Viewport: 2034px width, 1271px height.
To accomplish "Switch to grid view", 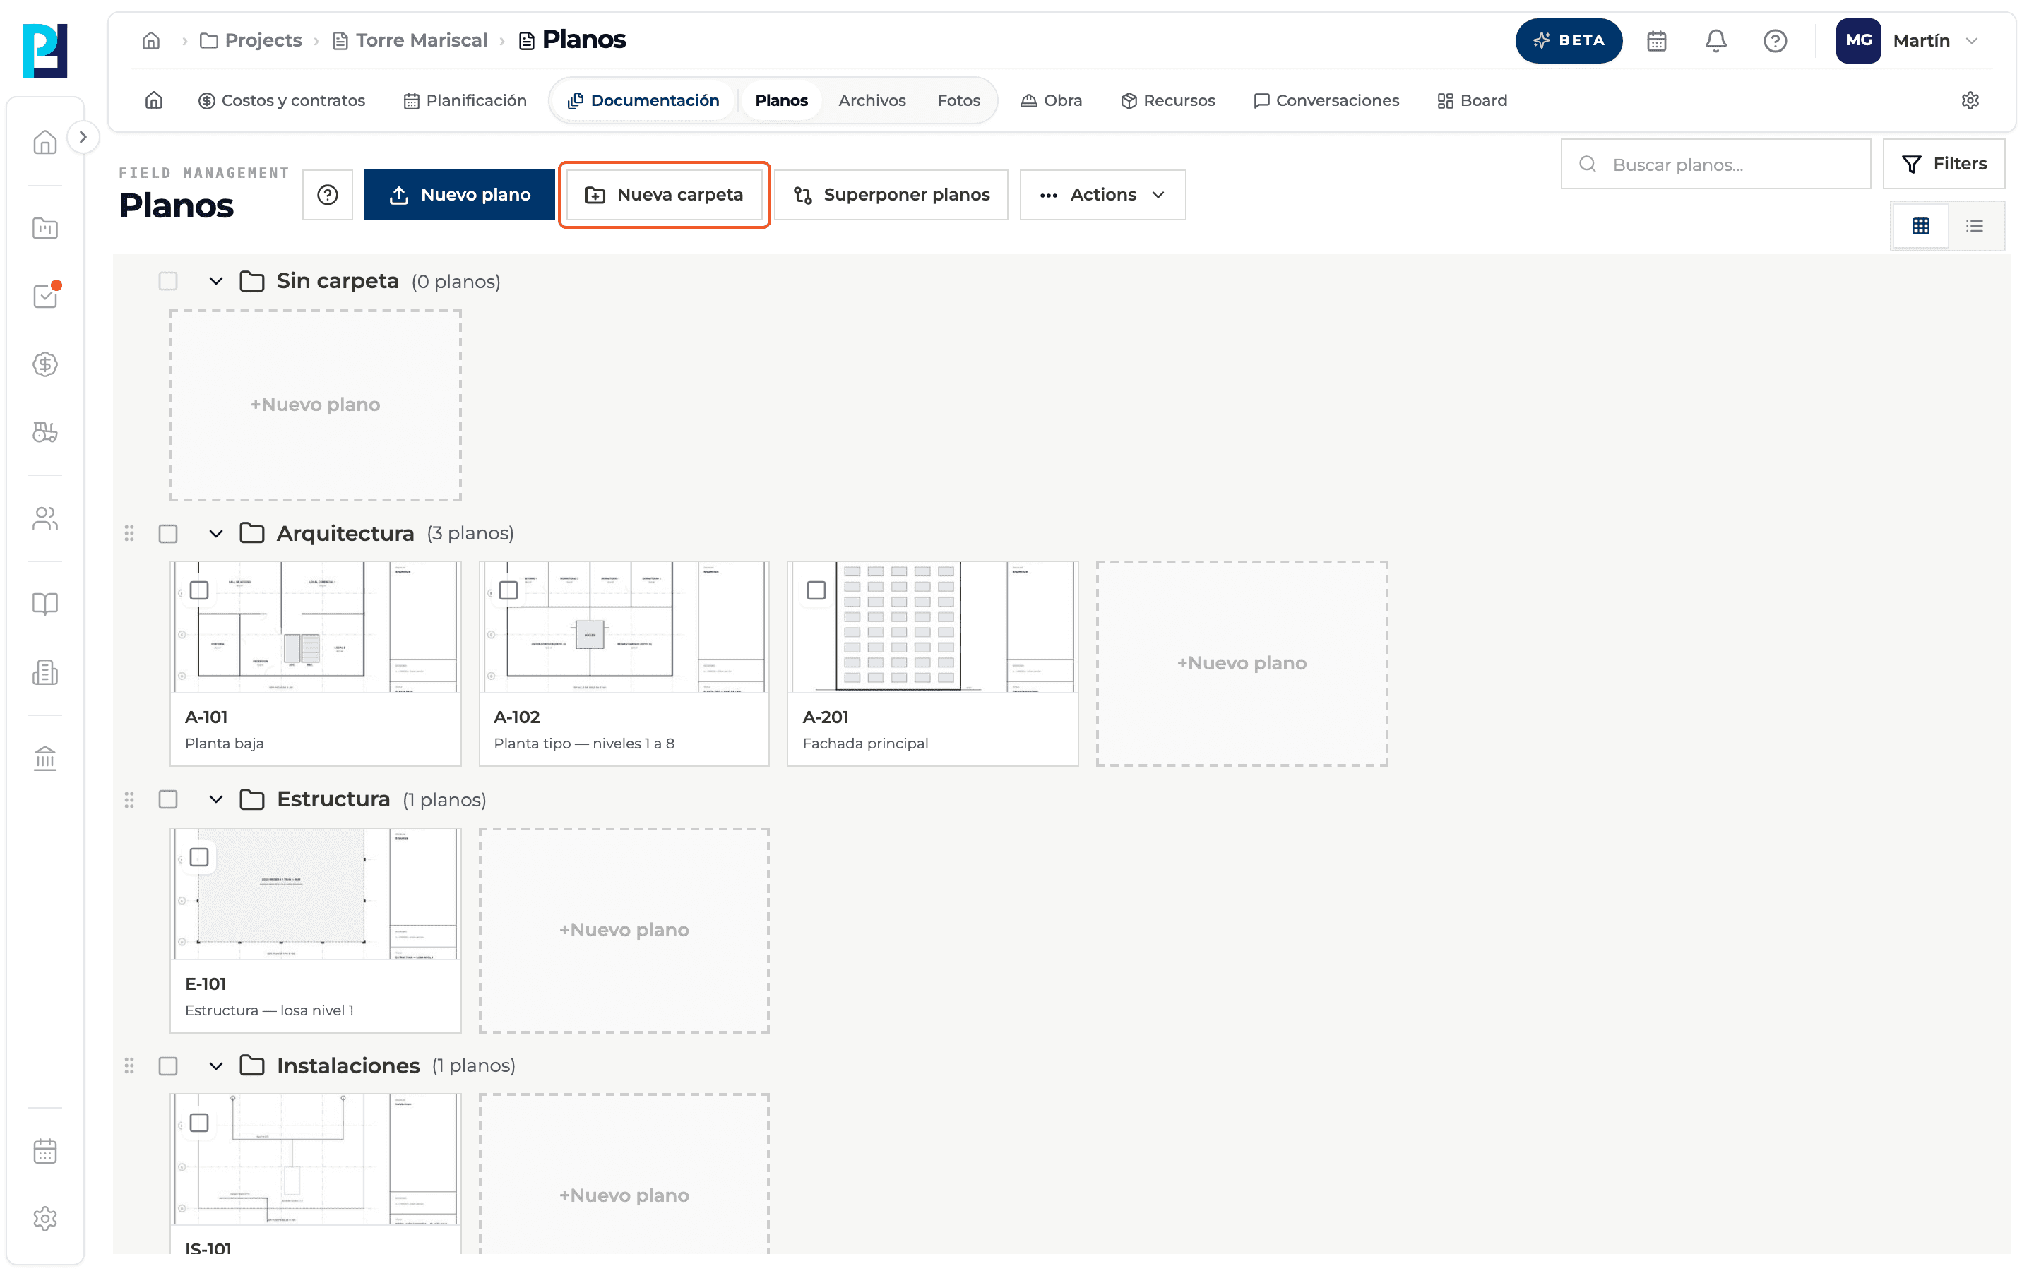I will click(x=1920, y=225).
